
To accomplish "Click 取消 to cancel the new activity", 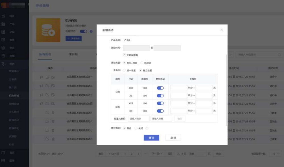I will tap(173, 138).
